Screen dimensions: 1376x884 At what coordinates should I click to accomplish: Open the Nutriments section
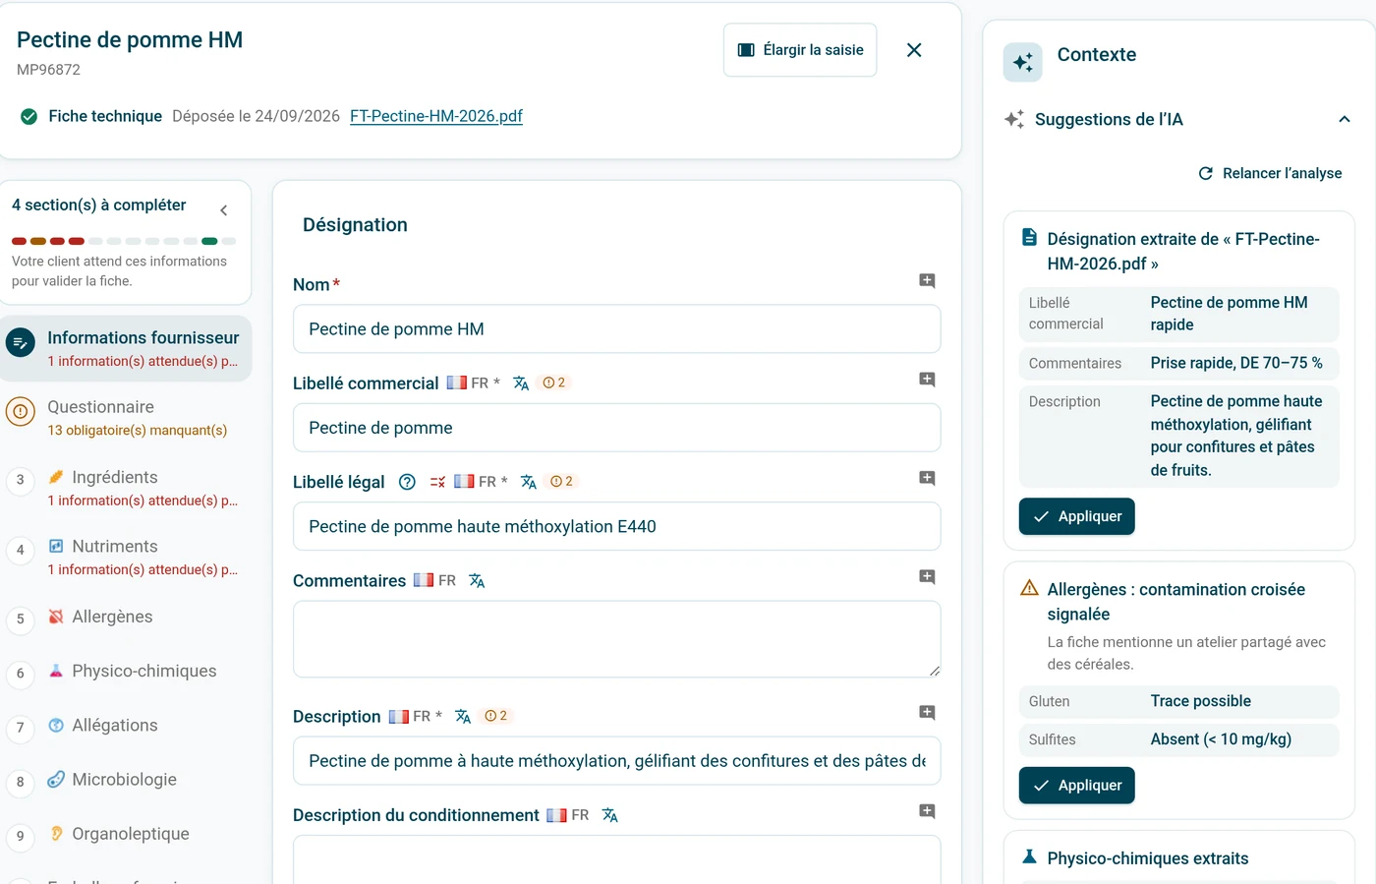coord(126,557)
